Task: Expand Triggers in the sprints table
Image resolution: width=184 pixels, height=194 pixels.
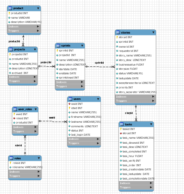Action: pos(82,86)
